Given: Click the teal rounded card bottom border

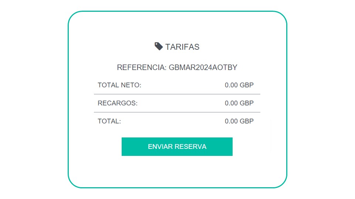Looking at the screenshot, I should (x=177, y=188).
